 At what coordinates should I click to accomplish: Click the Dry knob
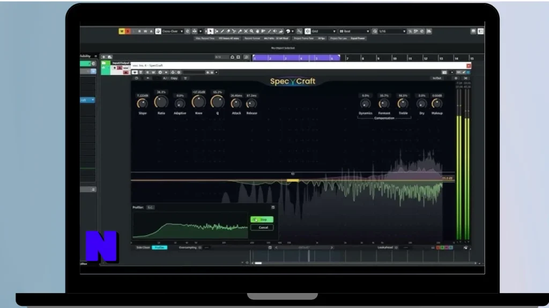421,104
